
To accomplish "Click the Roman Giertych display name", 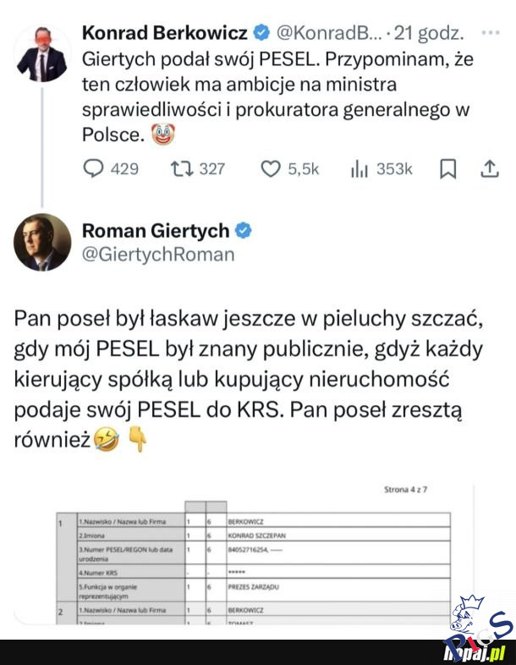I will pos(156,230).
